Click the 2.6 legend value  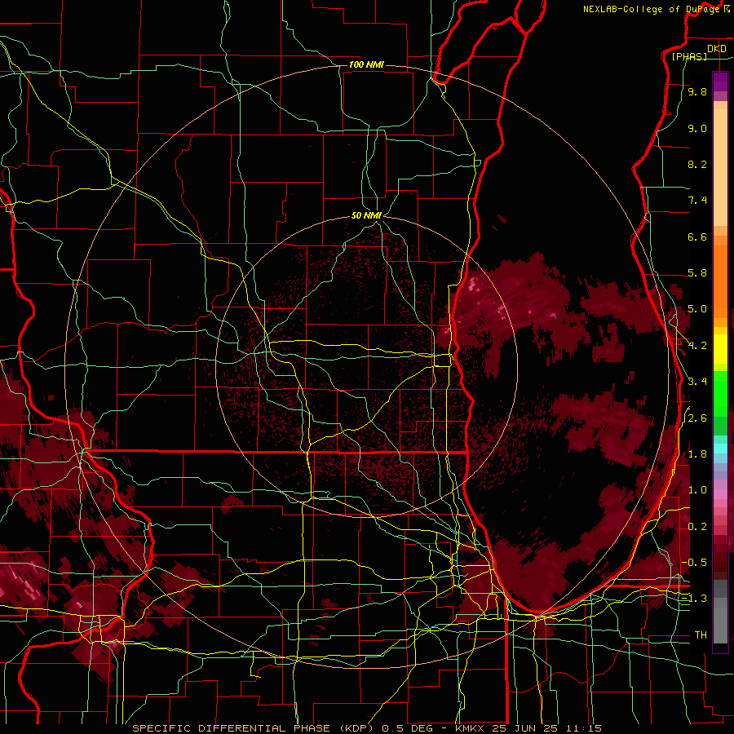[x=697, y=418]
